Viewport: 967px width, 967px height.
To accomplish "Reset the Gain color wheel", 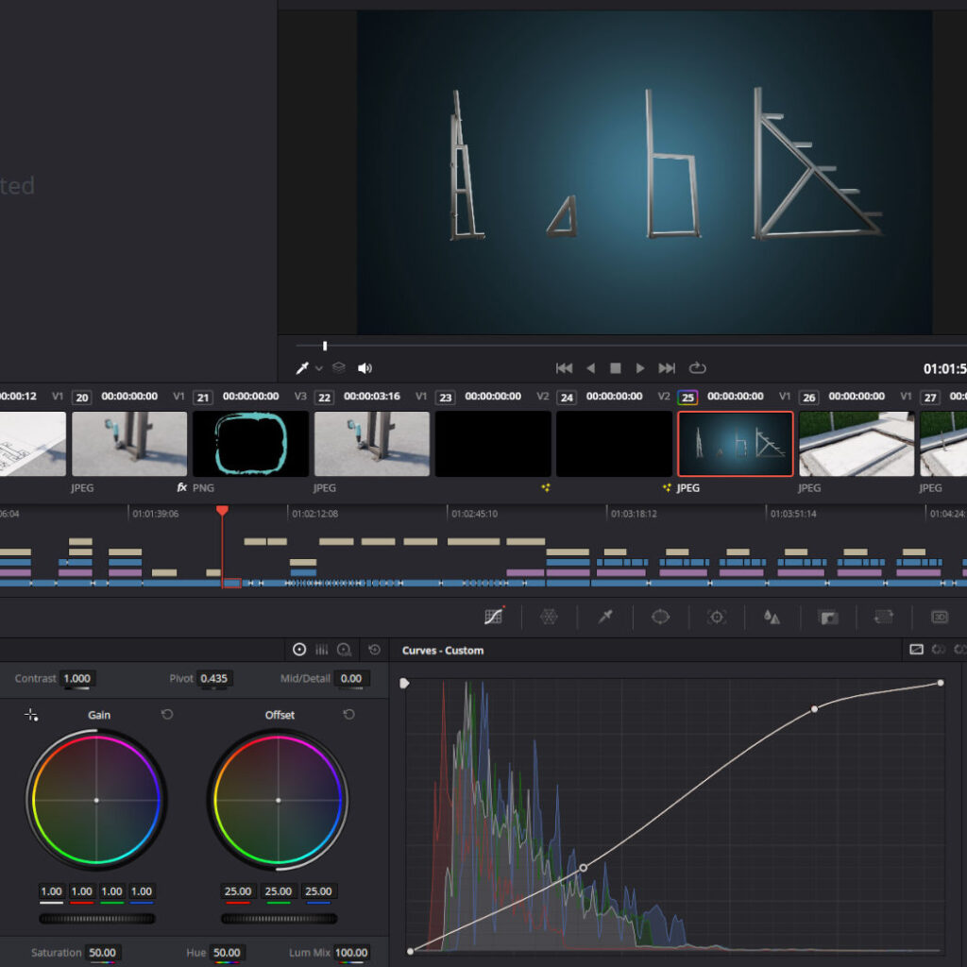I will [x=167, y=715].
